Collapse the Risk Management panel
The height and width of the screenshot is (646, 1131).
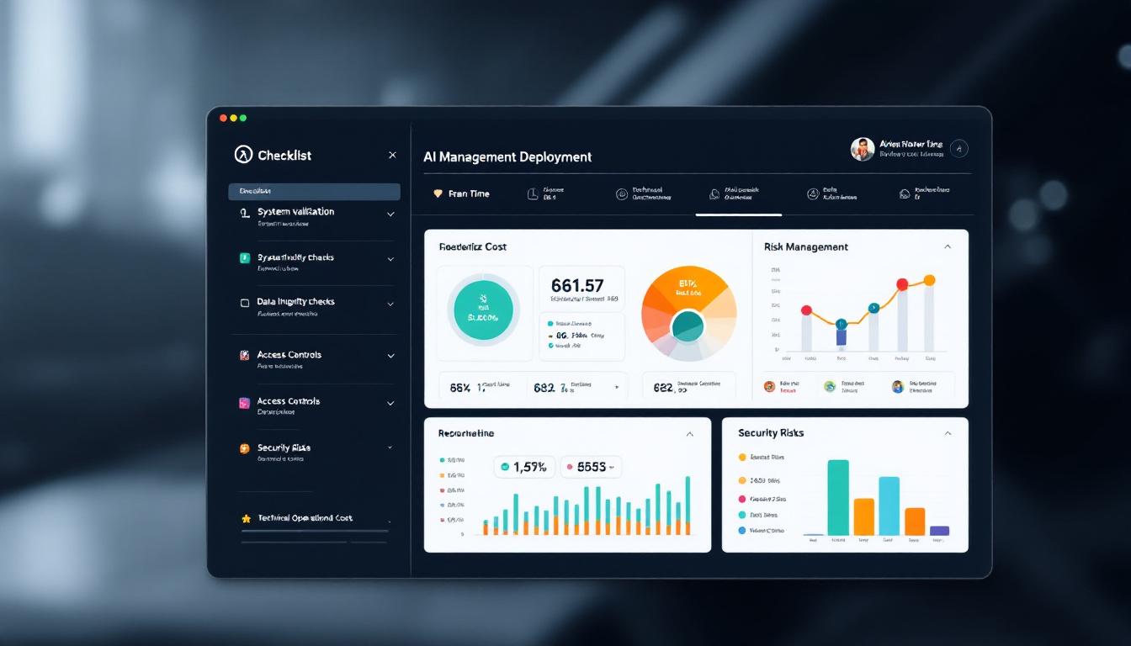point(948,246)
